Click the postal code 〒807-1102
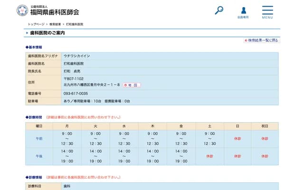This screenshot has height=190, width=304. pos(74,78)
